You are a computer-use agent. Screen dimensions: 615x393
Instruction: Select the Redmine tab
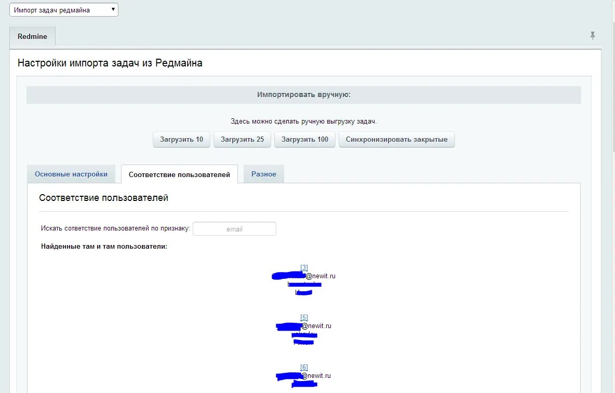32,36
